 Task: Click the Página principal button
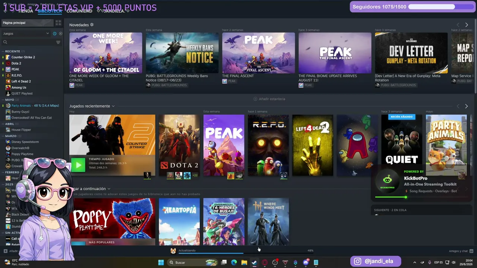(27, 23)
